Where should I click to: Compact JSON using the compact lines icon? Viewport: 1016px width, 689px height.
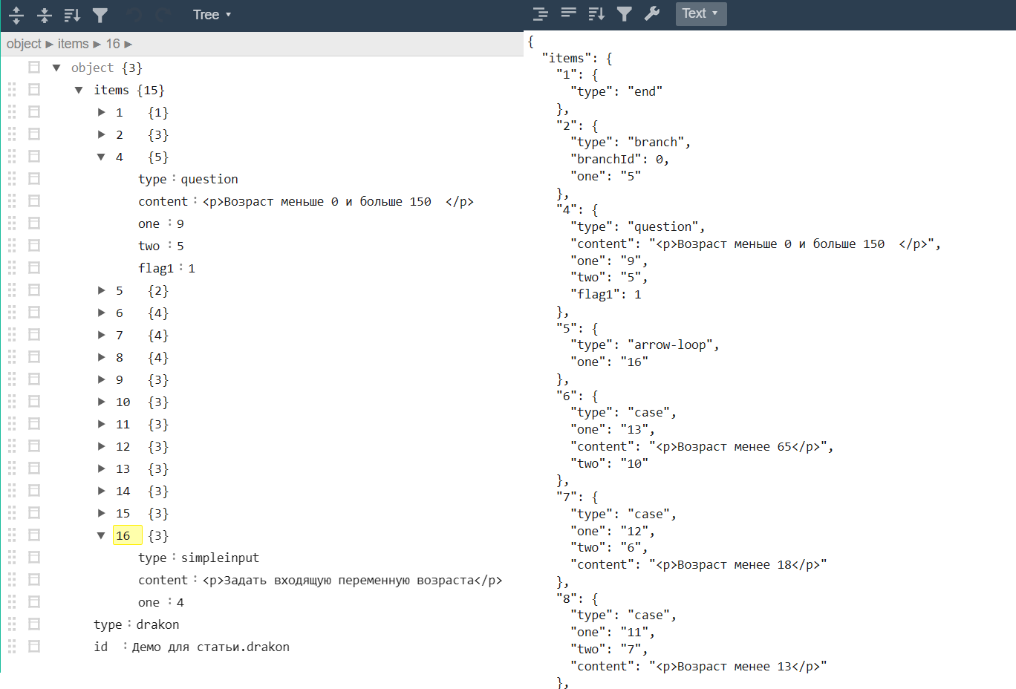[568, 13]
